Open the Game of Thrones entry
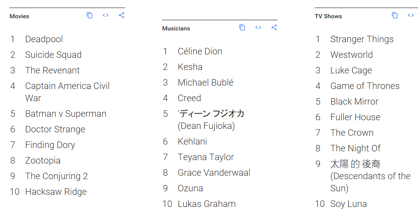418x213 pixels. point(365,86)
